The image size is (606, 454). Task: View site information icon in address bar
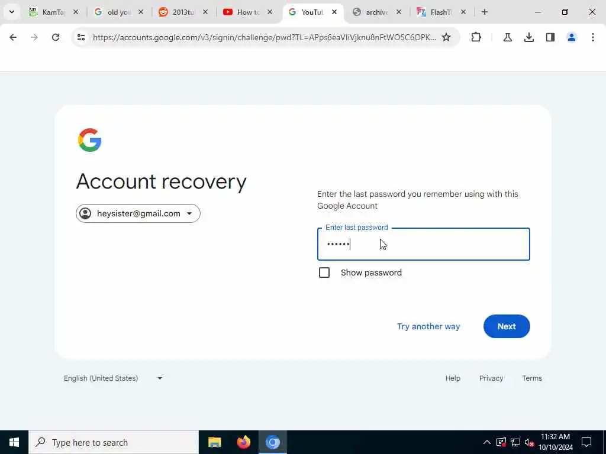click(x=81, y=37)
